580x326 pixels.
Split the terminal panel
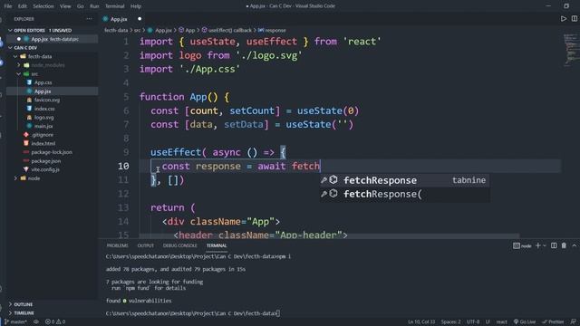point(554,245)
